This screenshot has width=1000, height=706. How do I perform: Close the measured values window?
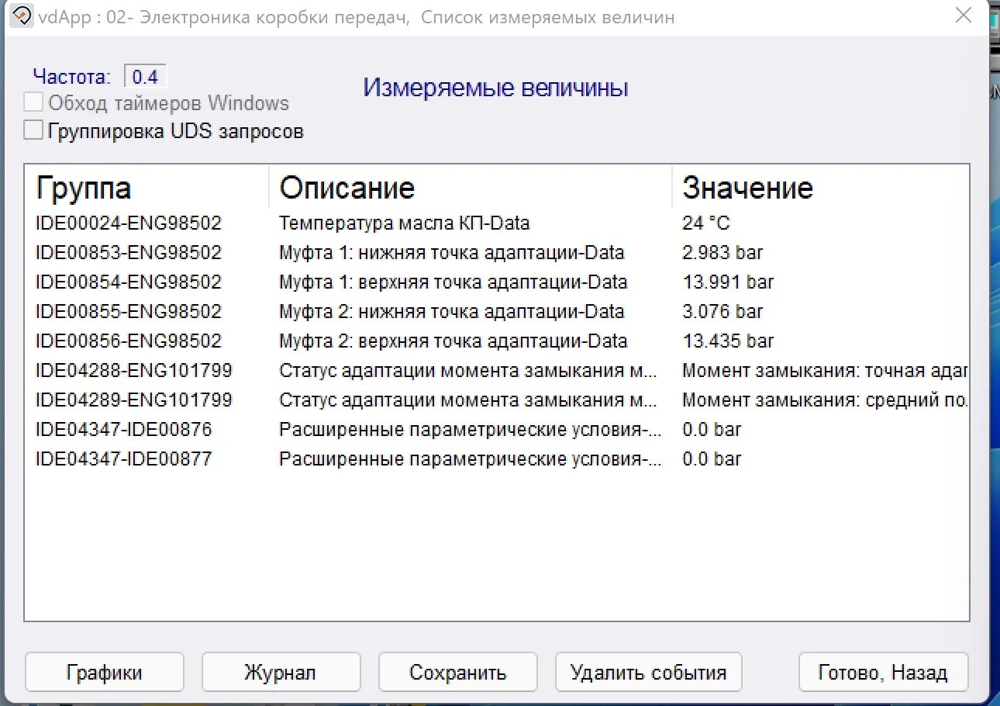pyautogui.click(x=963, y=16)
